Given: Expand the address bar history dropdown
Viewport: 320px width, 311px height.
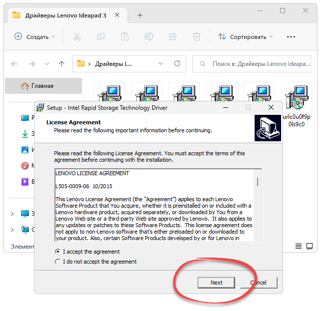Looking at the screenshot, I should pos(161,64).
